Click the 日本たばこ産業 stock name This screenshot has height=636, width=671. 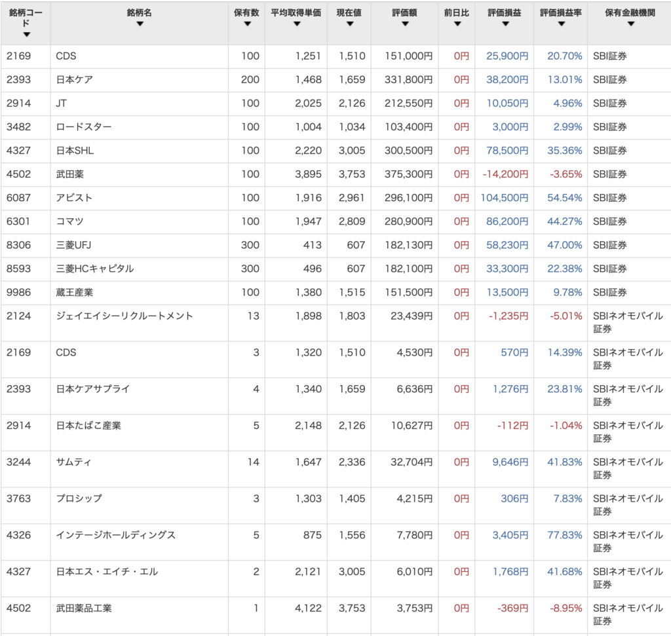click(x=88, y=426)
